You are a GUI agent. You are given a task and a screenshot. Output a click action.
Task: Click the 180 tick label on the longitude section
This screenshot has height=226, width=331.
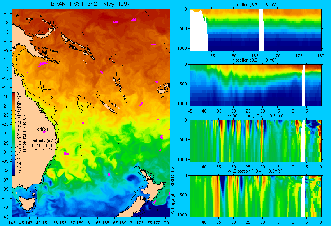[320, 56]
